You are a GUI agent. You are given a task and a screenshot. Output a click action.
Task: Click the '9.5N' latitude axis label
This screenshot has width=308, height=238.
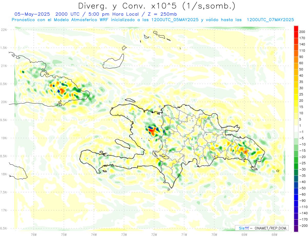pyautogui.click(x=4, y=120)
